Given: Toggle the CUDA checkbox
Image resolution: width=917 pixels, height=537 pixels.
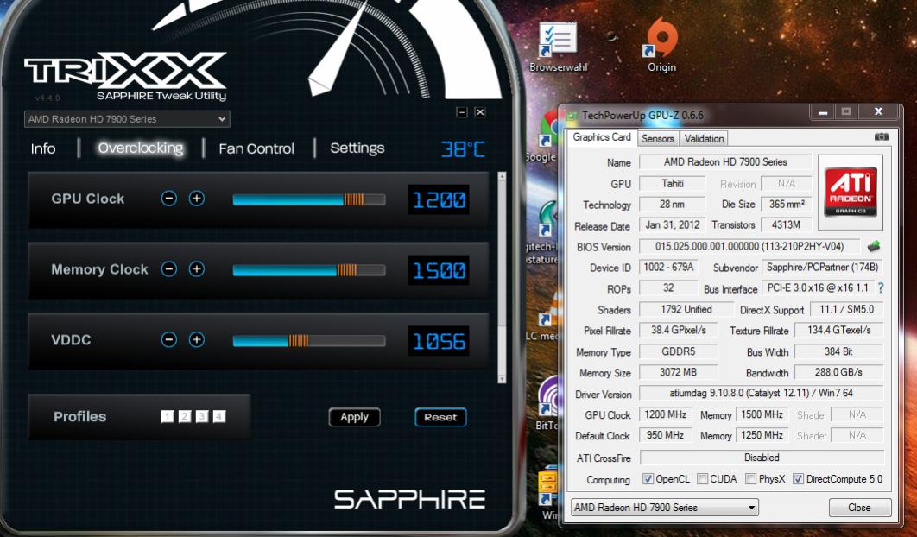Looking at the screenshot, I should click(702, 479).
